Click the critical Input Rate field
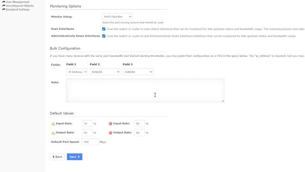 click(x=139, y=124)
